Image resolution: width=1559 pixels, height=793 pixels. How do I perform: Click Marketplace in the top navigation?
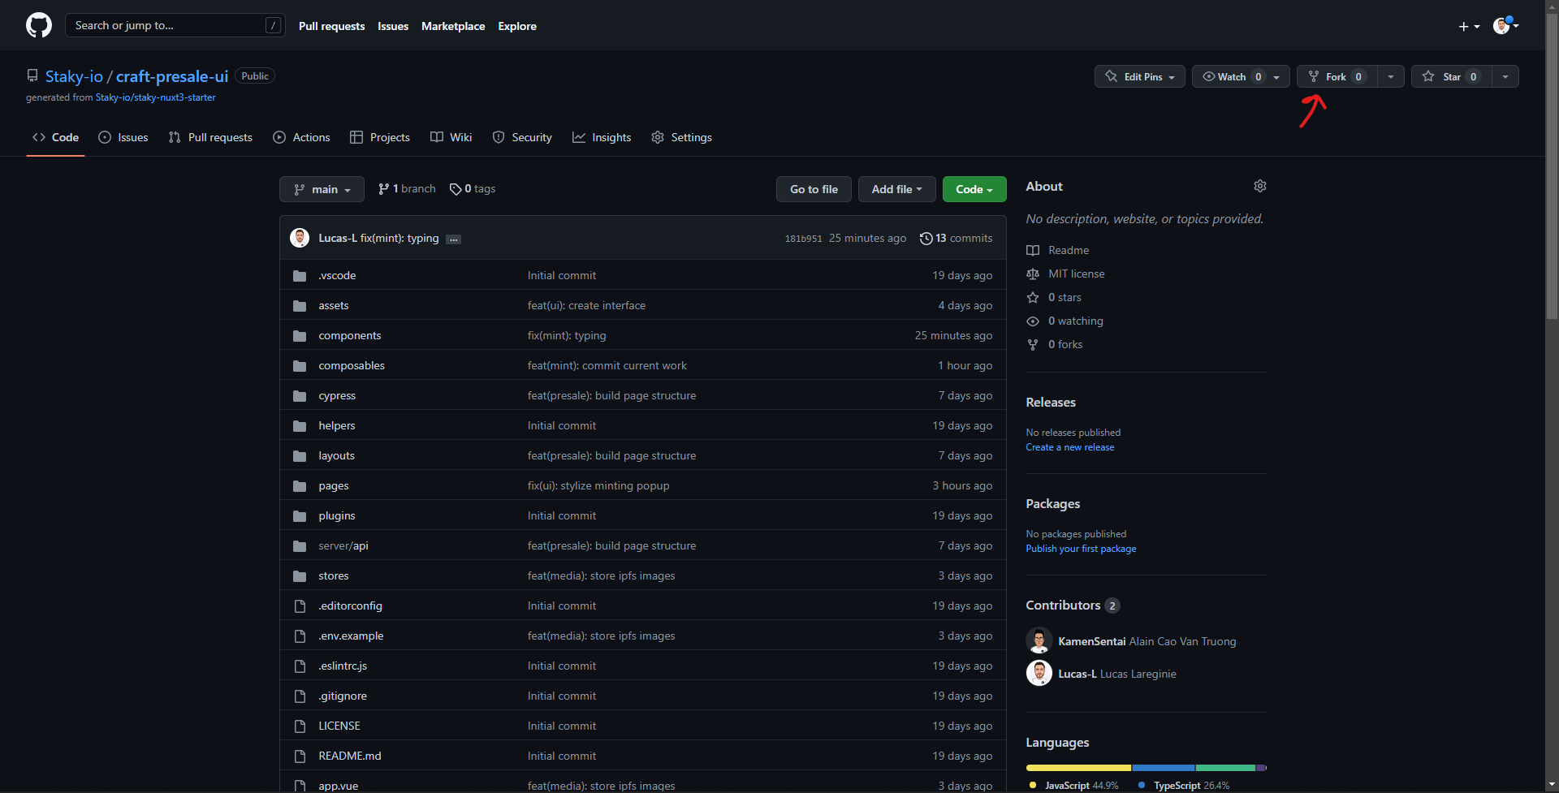(x=453, y=26)
